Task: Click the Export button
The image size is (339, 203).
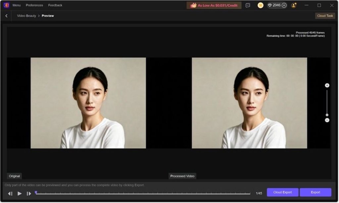Action: click(316, 193)
